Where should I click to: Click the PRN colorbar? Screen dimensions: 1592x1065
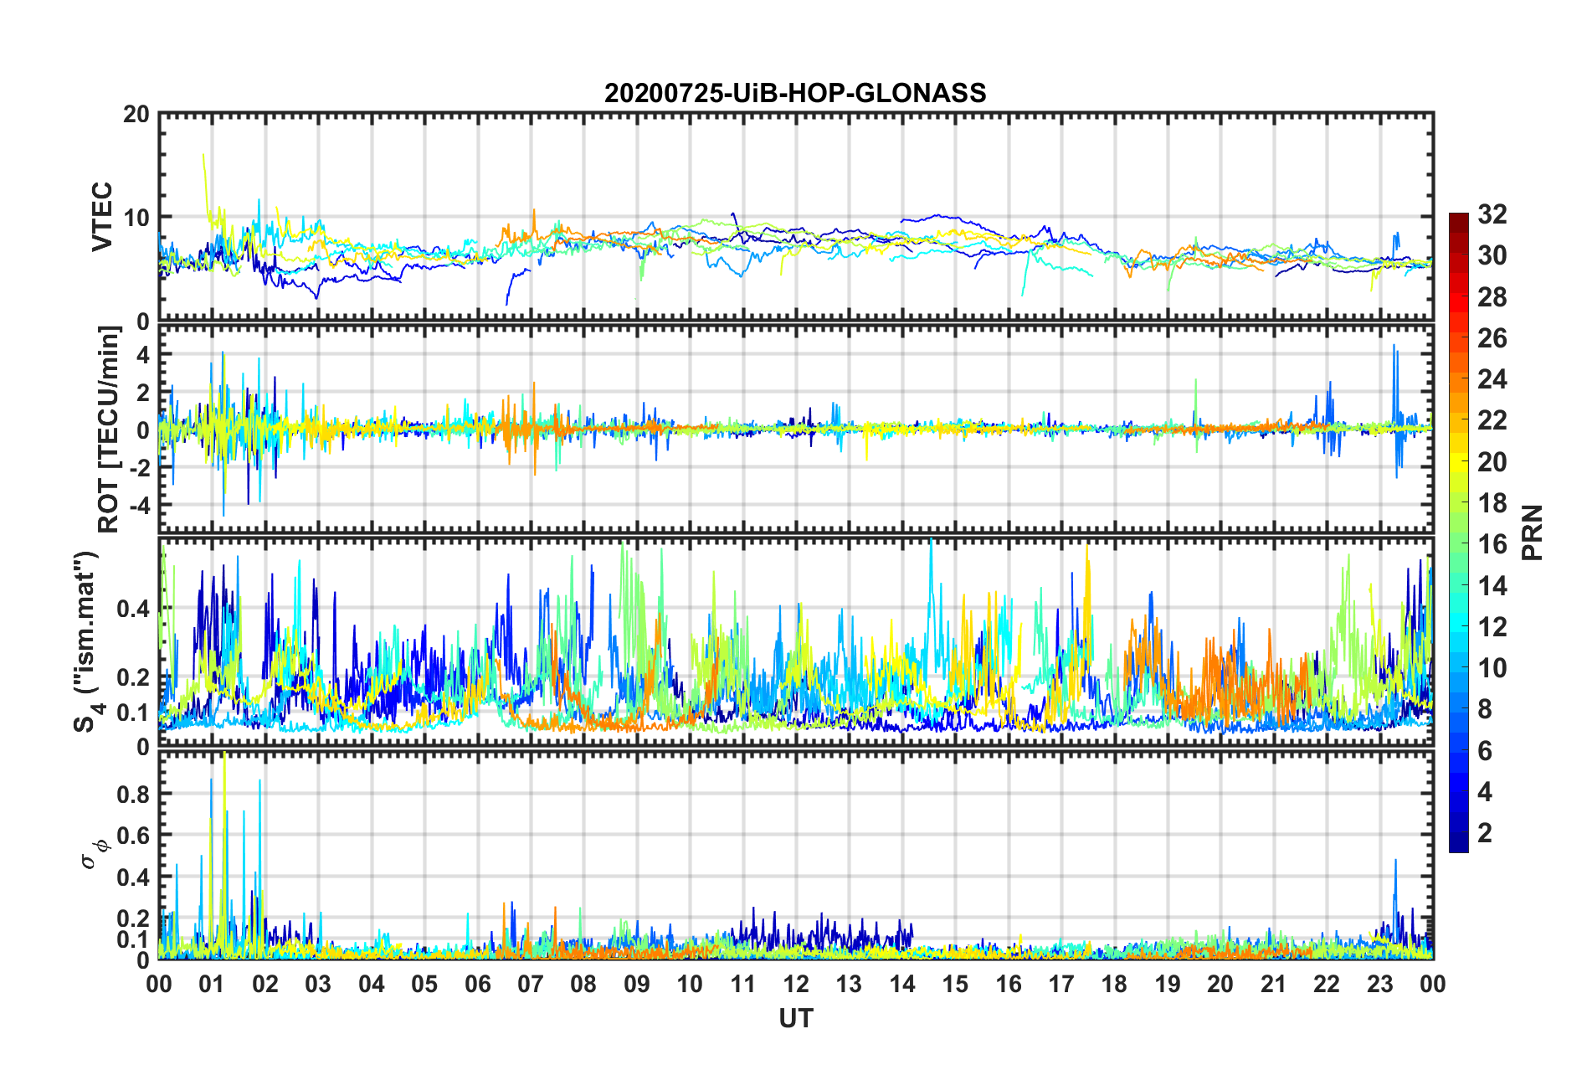(x=1459, y=532)
